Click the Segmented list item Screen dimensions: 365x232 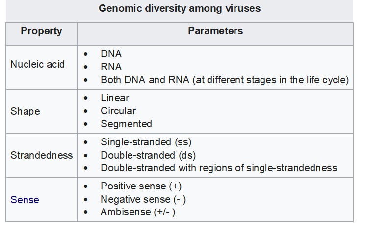click(126, 124)
